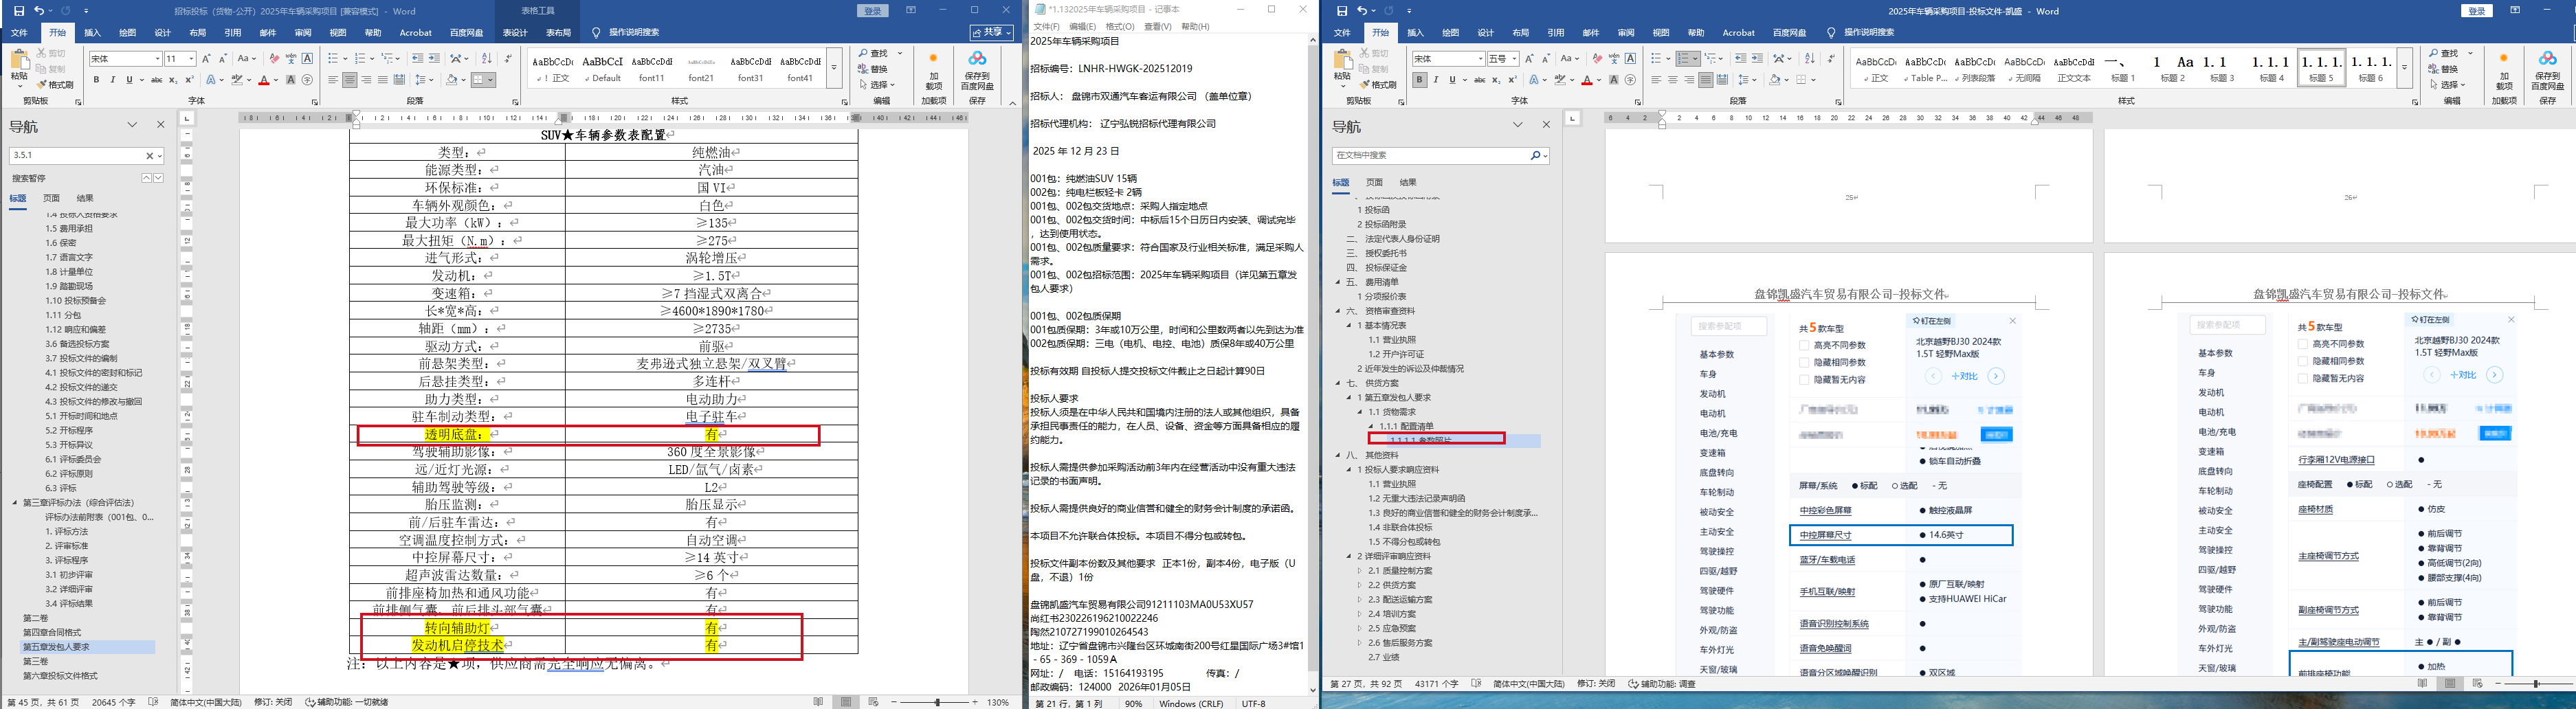Image resolution: width=2576 pixels, height=709 pixels.
Task: Click the red font color swatch in left Word
Action: (264, 80)
